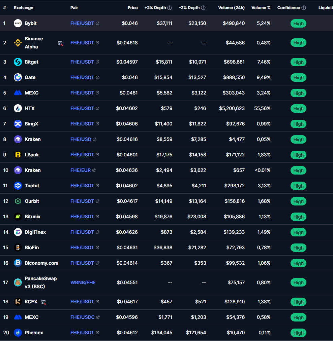Screen dimensions: 333x341
Task: Open the Phemex exchange name link
Action: pos(34,333)
